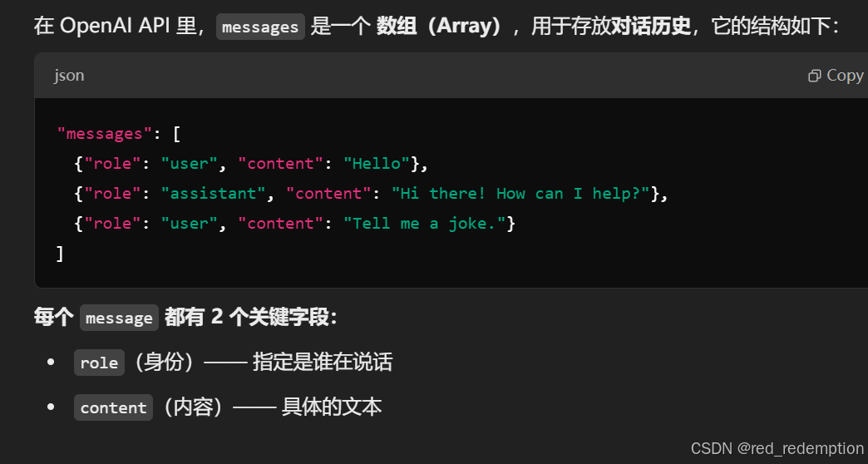The image size is (868, 464).
Task: Click the inline messages code chip
Action: [260, 27]
